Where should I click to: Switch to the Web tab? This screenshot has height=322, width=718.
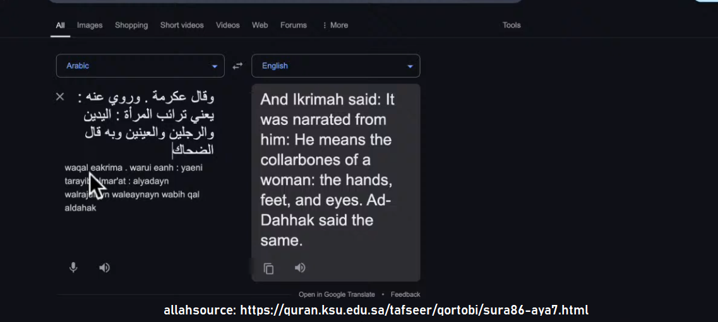pos(260,25)
